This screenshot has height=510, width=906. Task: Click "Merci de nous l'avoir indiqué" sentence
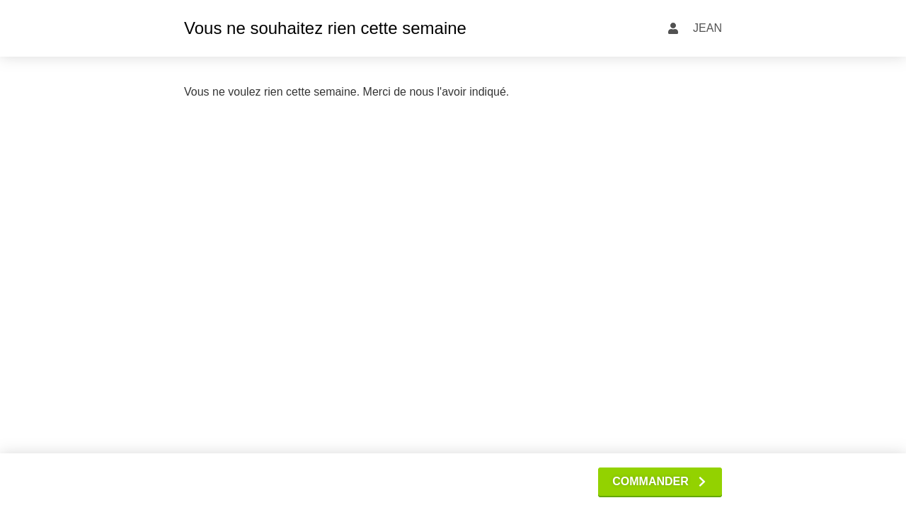tap(435, 92)
